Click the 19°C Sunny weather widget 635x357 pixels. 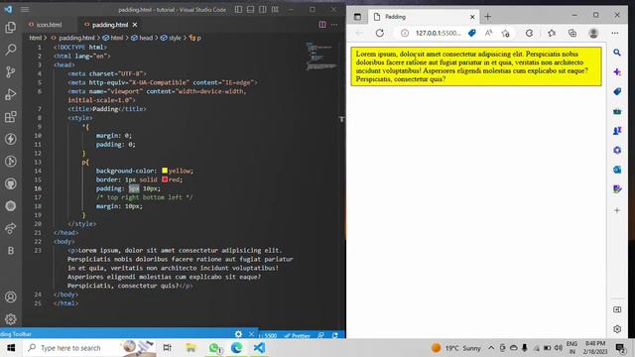pos(456,348)
